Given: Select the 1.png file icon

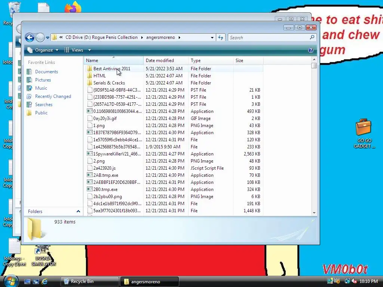Looking at the screenshot, I should click(x=90, y=126).
